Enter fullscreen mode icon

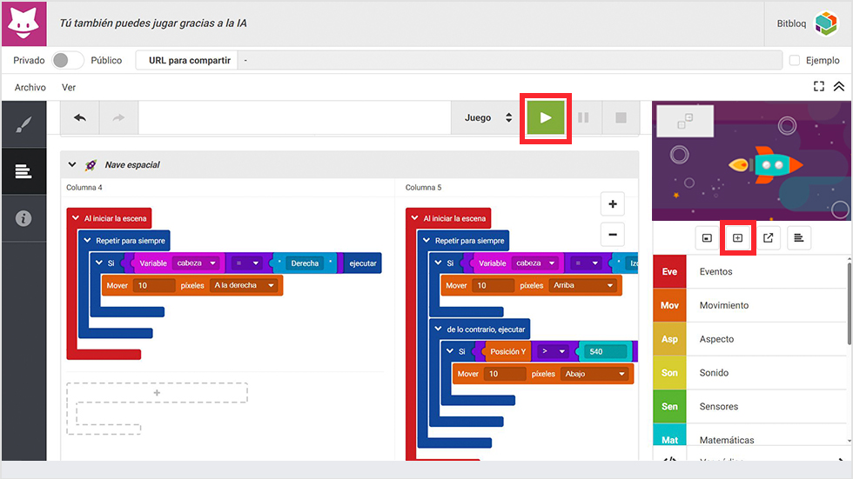(x=819, y=86)
